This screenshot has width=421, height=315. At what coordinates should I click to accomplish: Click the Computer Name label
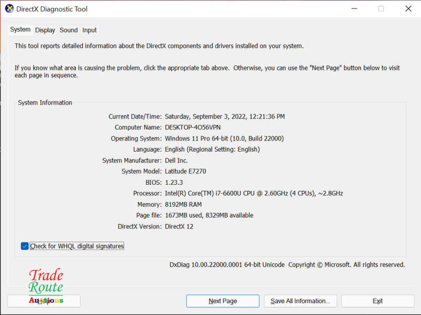tap(138, 127)
